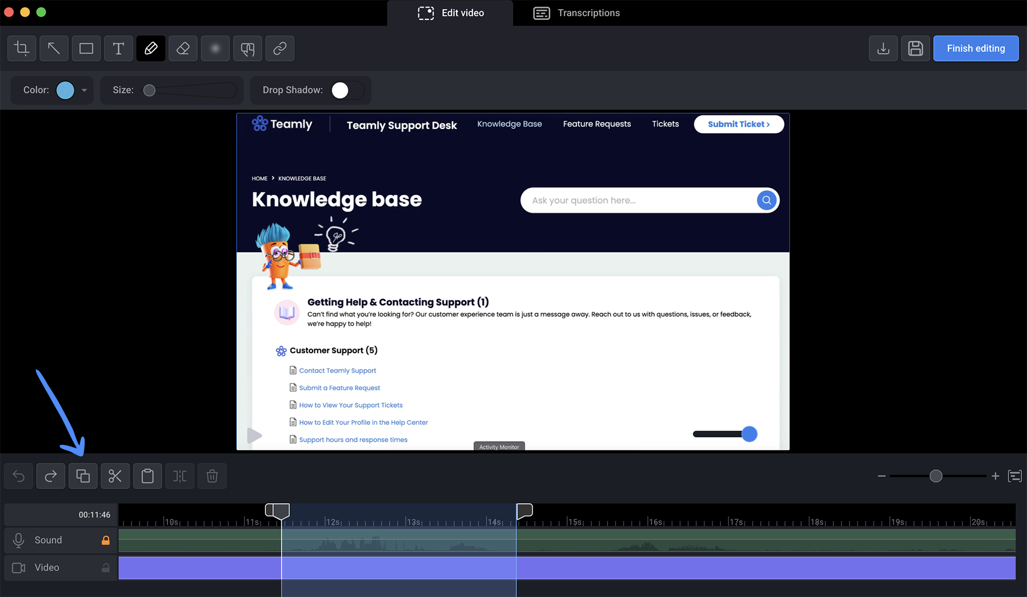1027x597 pixels.
Task: Click the download export icon
Action: (883, 49)
